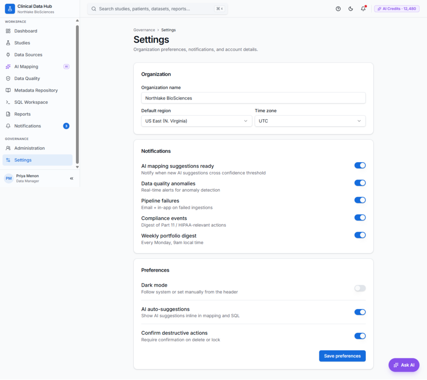Toggle the Weekly portfolio digest switch
Viewport: 427px width, 380px height.
pyautogui.click(x=360, y=235)
